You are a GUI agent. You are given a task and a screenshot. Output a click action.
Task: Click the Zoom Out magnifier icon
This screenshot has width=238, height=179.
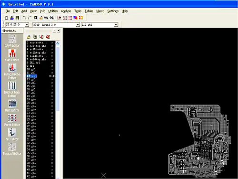coord(51,18)
